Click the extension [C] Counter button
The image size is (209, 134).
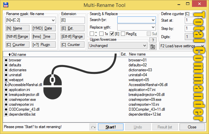72,45
